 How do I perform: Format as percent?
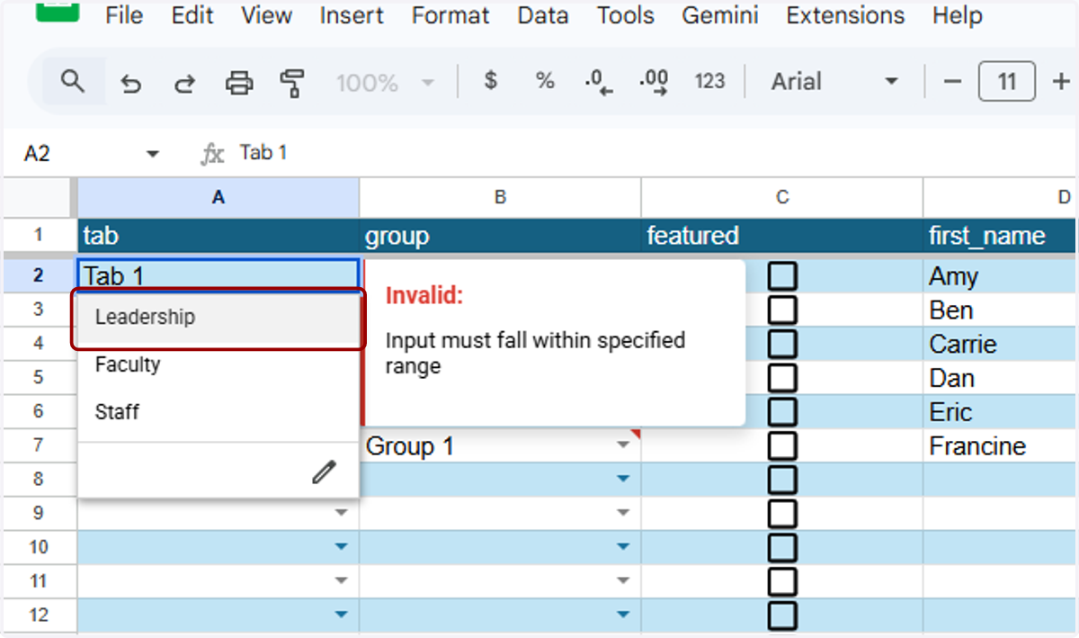tap(545, 81)
